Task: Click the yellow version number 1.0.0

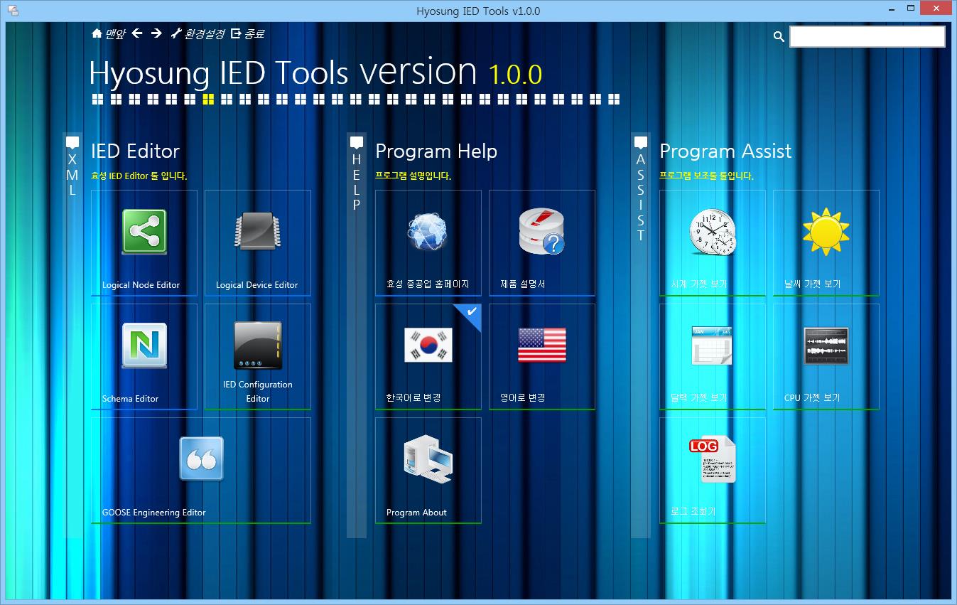Action: [515, 75]
